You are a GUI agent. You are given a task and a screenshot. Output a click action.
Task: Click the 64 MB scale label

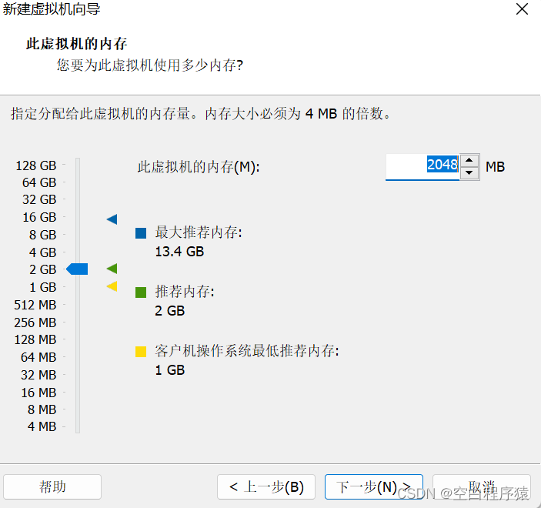pos(38,357)
